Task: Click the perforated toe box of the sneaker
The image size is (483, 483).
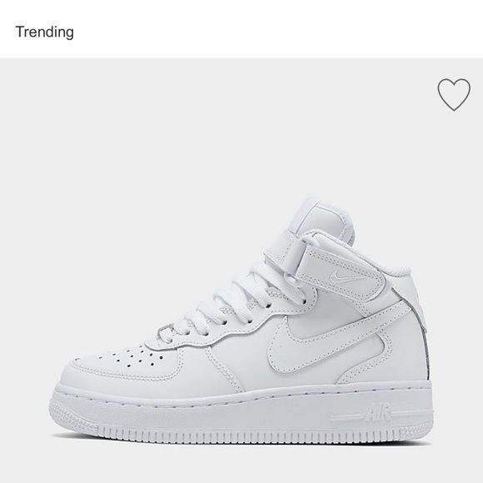Action: click(x=131, y=358)
